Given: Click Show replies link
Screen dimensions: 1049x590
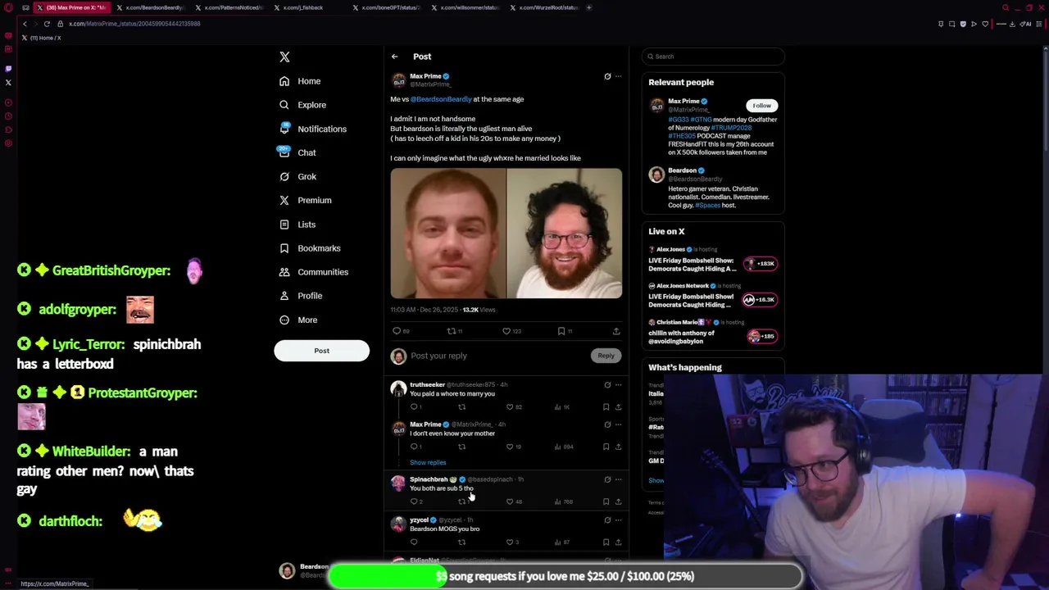Looking at the screenshot, I should tap(428, 462).
